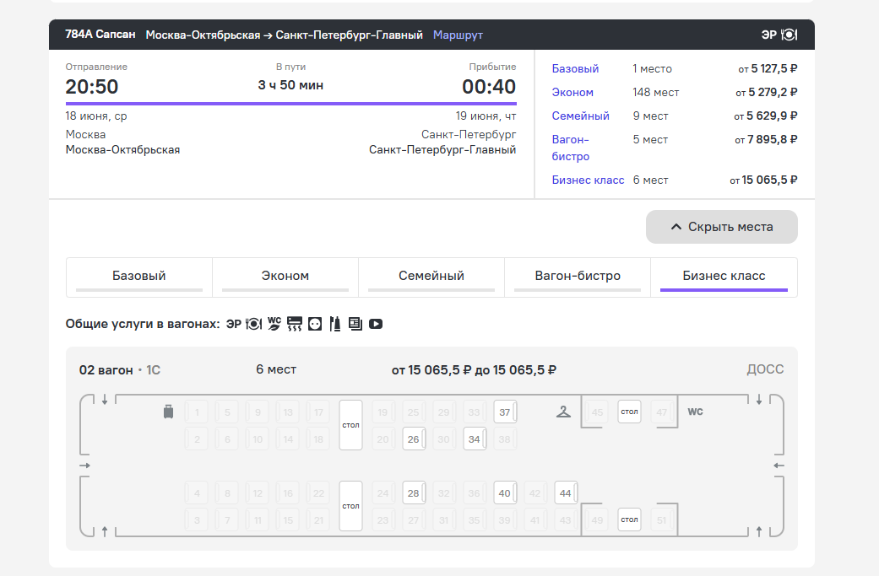The width and height of the screenshot is (879, 576).
Task: Click the 148 мест seat count
Action: point(656,93)
